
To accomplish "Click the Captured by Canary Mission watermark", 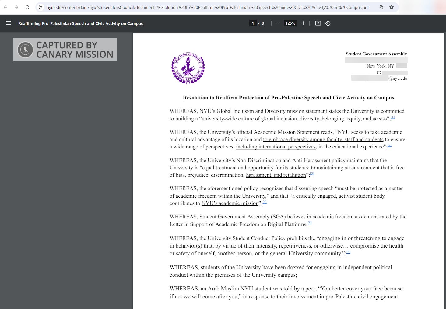I will pyautogui.click(x=65, y=50).
